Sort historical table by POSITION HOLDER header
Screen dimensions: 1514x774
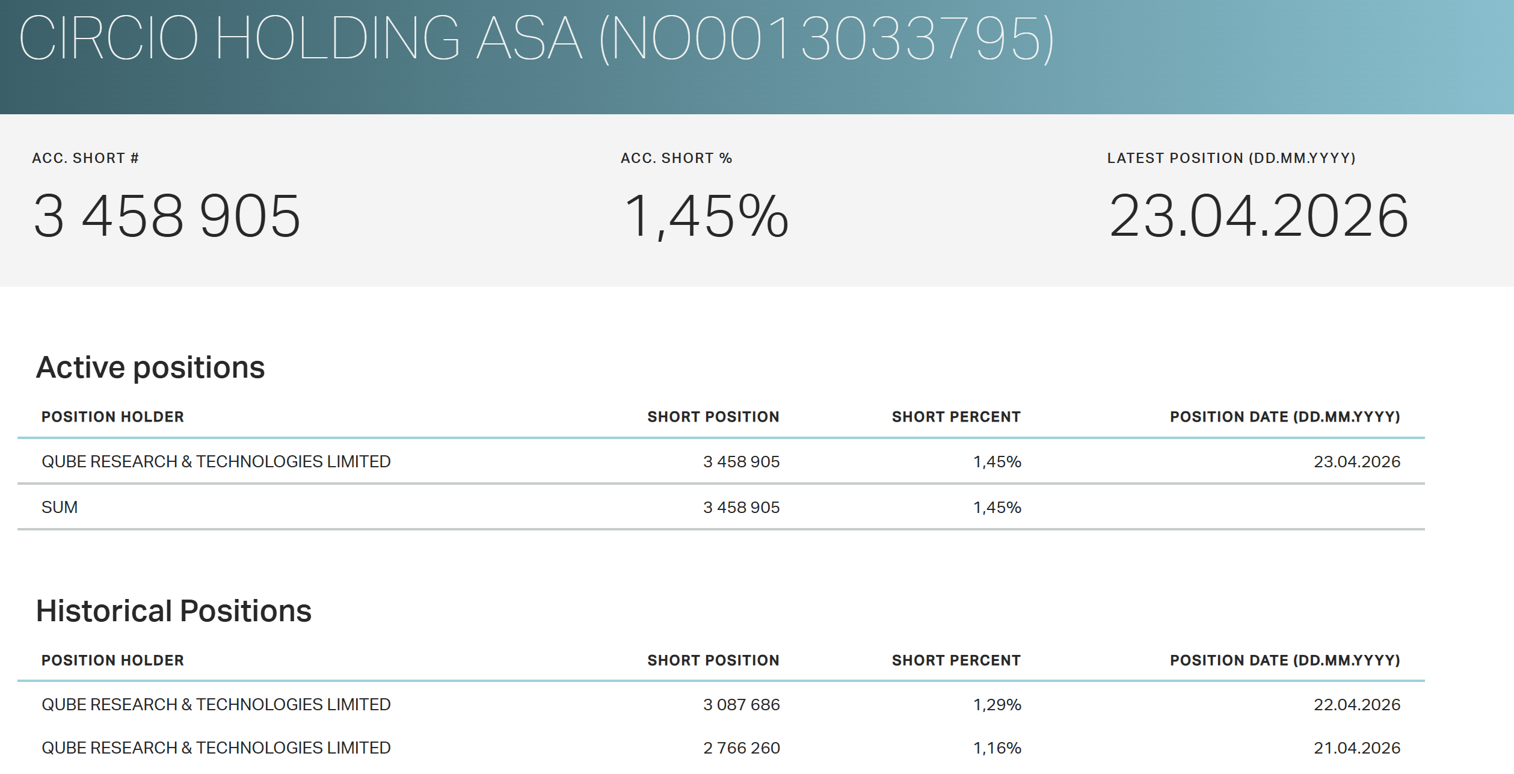(112, 660)
